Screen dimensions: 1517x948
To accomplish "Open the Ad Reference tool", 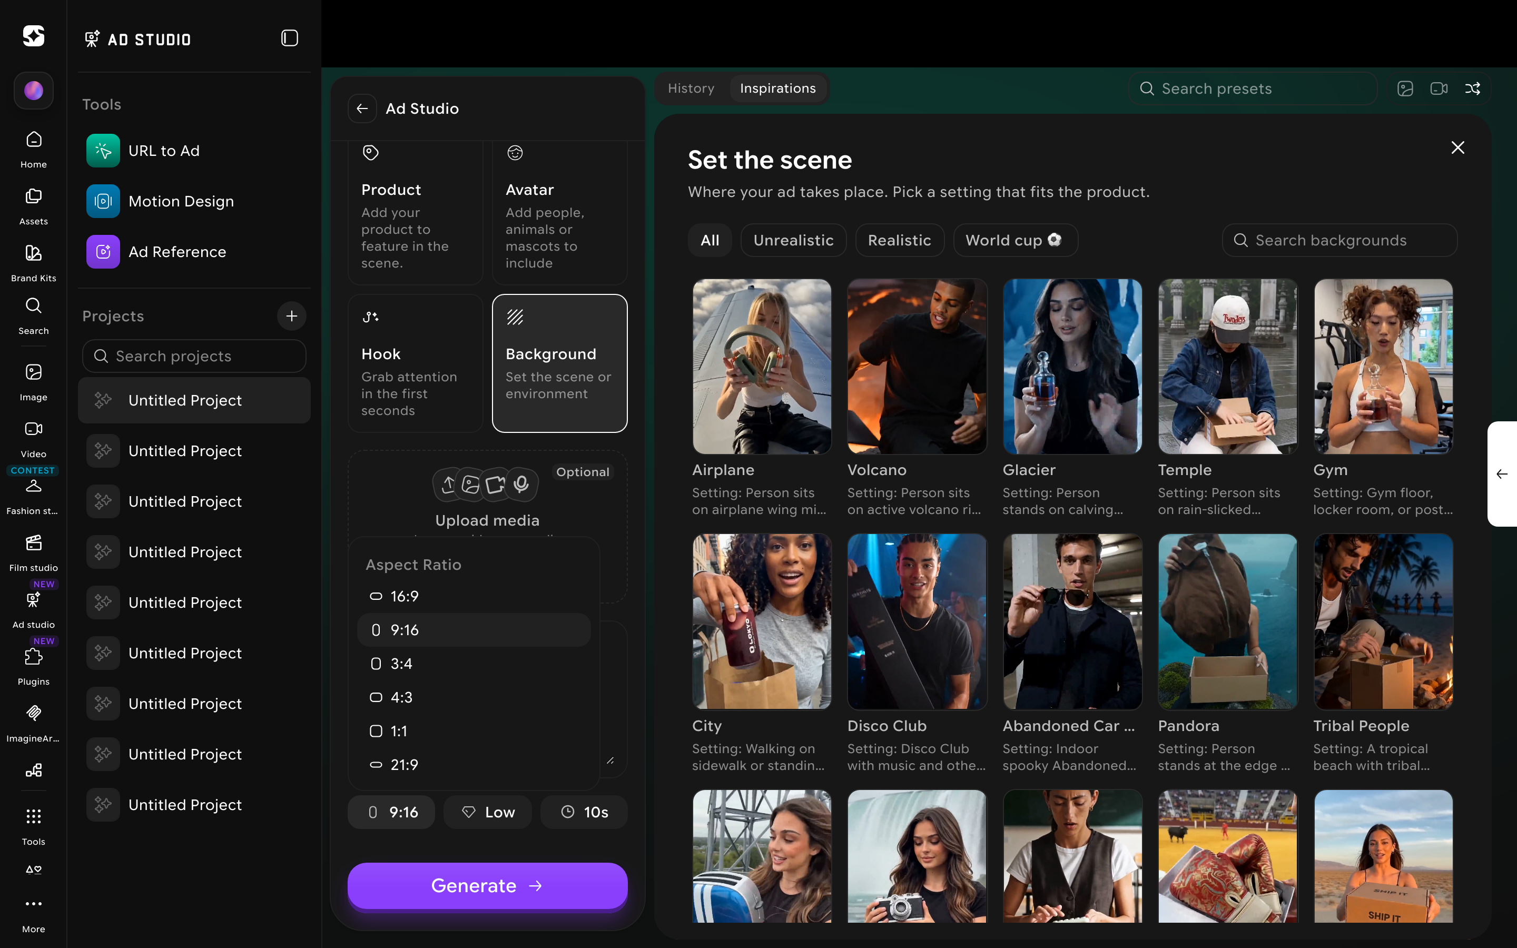I will 194,252.
